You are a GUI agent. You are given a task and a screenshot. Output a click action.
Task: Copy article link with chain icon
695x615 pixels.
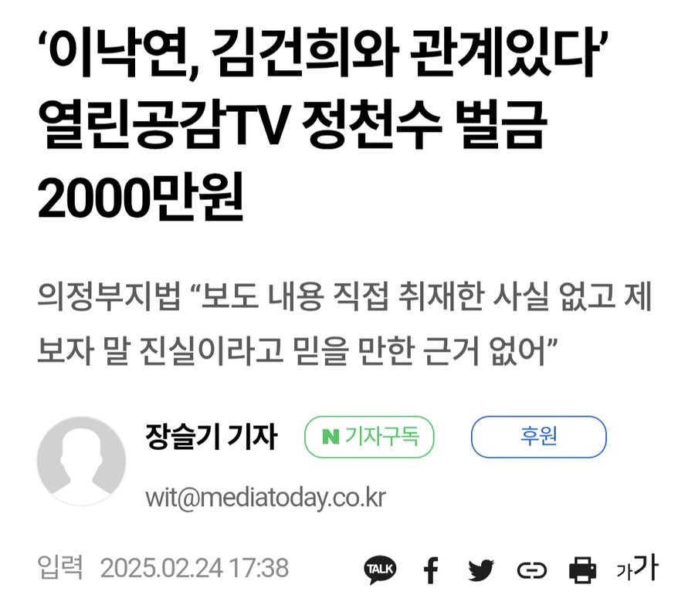(x=531, y=570)
